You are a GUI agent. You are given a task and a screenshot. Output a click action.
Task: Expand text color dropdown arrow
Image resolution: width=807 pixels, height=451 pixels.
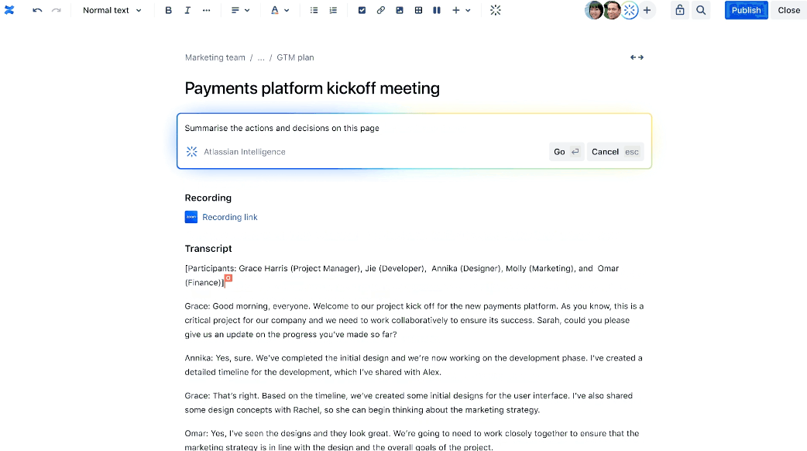287,10
